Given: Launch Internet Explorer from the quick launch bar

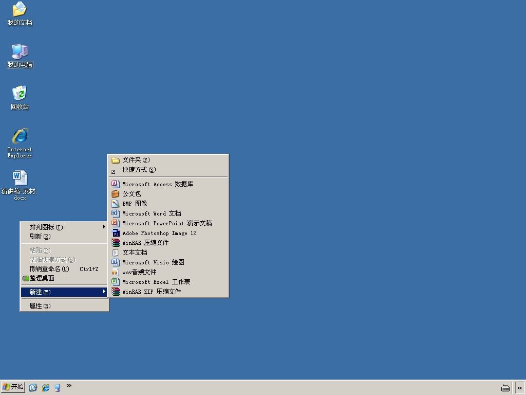Looking at the screenshot, I should 46,388.
